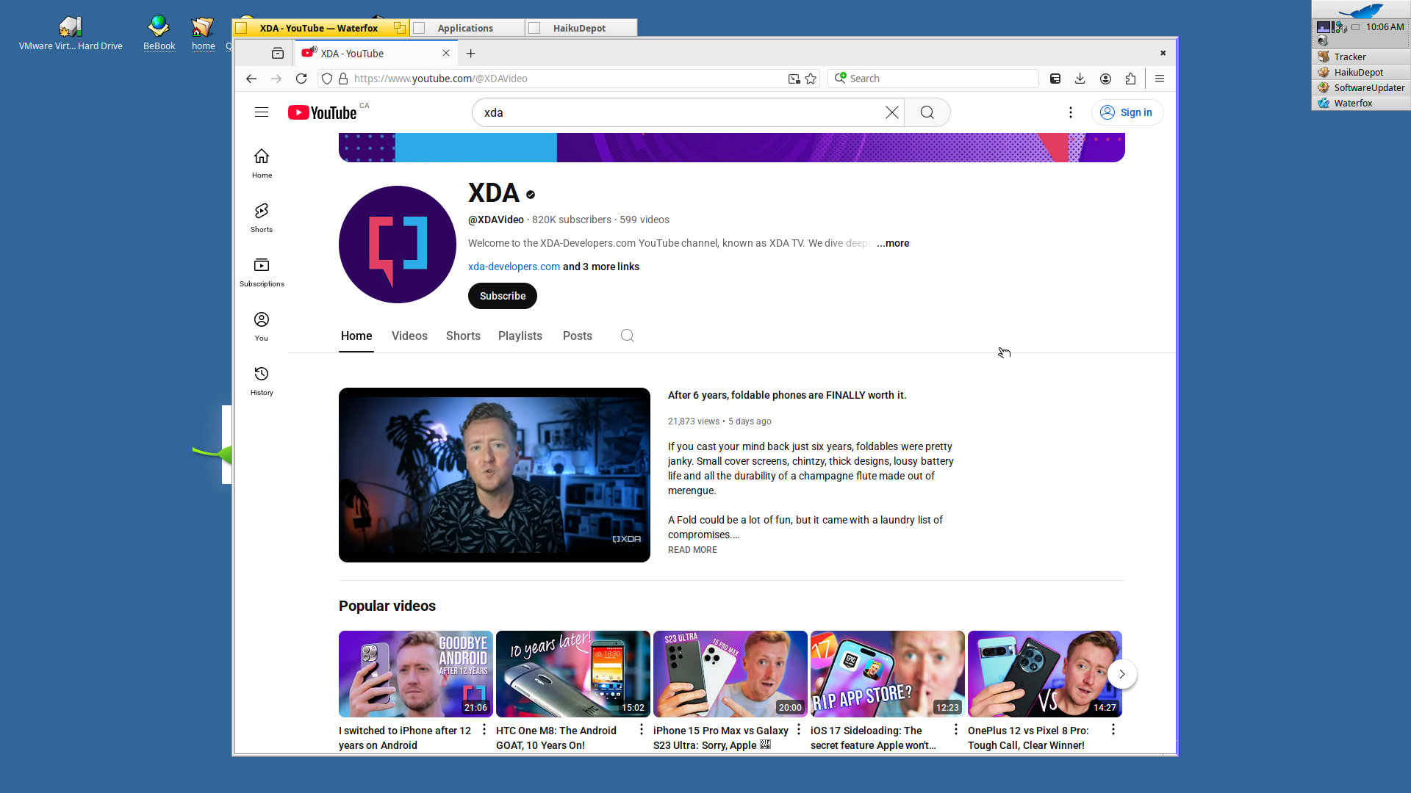Open options for OnePlus 12 vs Pixel video
Image resolution: width=1411 pixels, height=793 pixels.
pos(1113,729)
